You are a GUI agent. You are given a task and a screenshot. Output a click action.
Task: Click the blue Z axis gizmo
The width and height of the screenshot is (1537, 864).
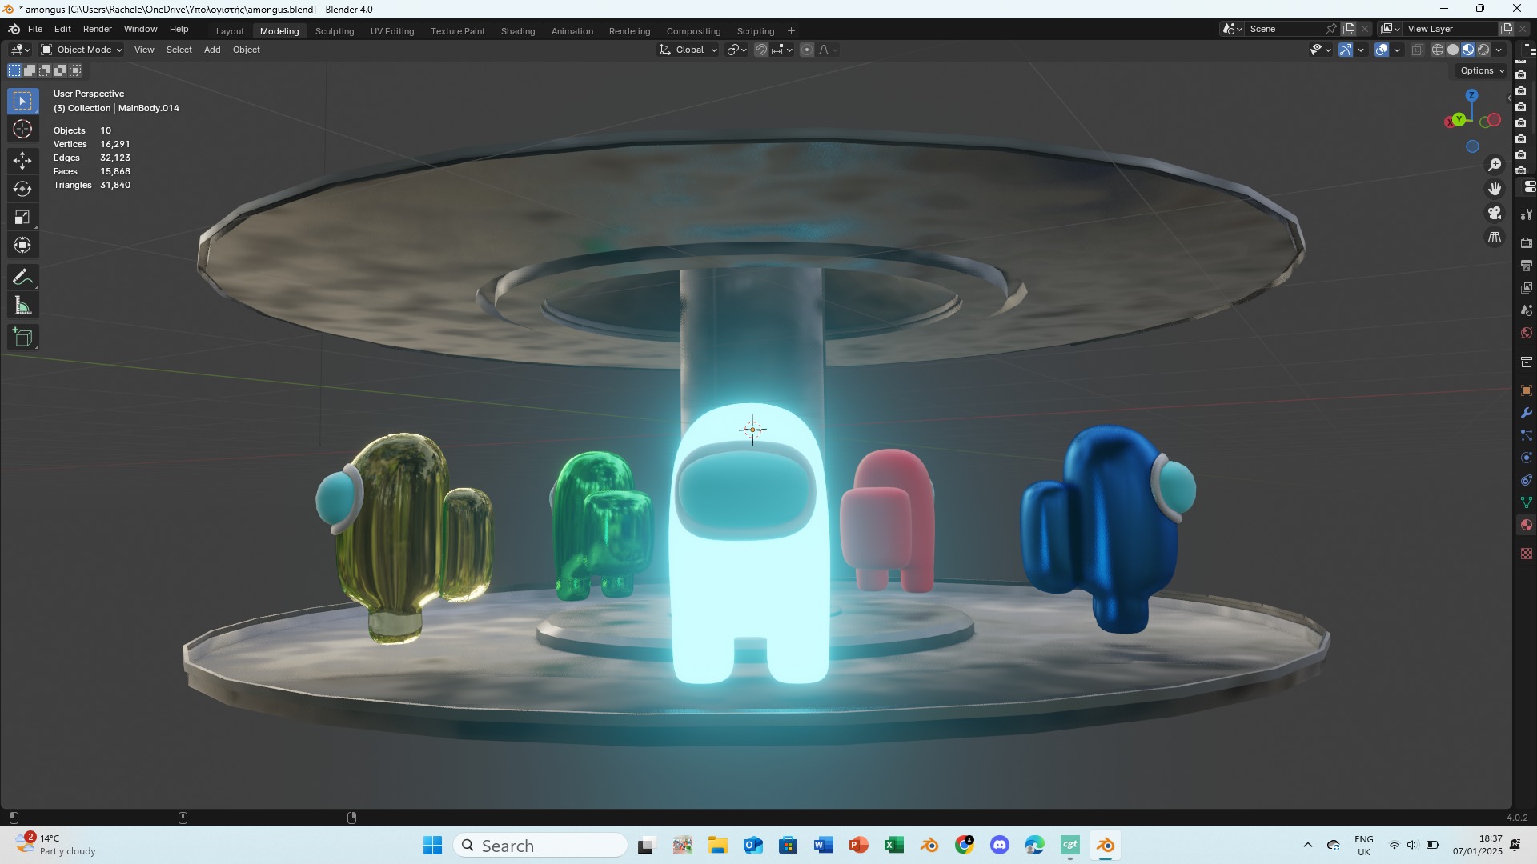[1471, 95]
